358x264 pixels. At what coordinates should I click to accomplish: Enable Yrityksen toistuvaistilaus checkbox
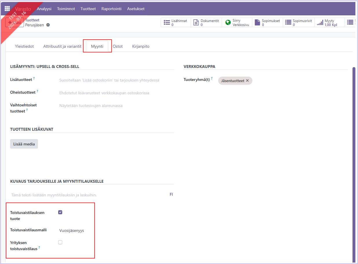point(60,242)
